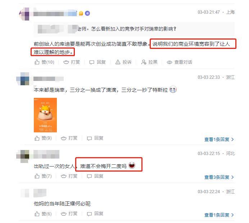Like the comment with 赞(9)
The image size is (249, 223).
[43, 138]
